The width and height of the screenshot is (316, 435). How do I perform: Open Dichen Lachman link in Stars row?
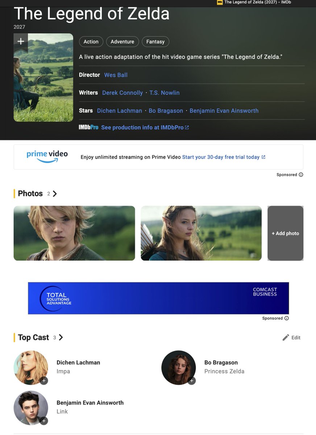point(120,111)
